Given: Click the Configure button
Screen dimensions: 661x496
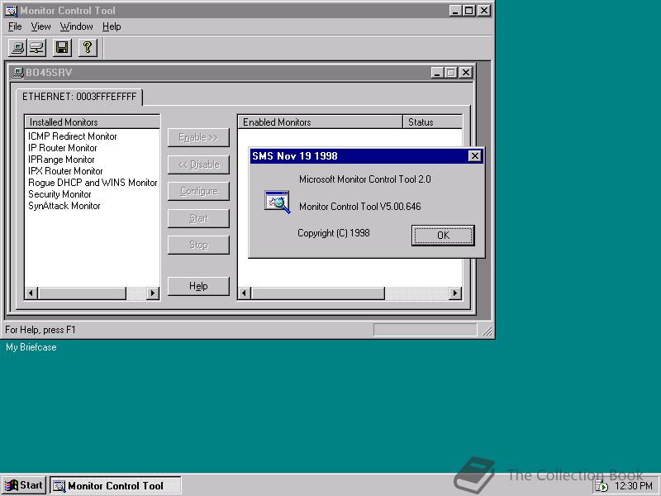Looking at the screenshot, I should point(198,192).
